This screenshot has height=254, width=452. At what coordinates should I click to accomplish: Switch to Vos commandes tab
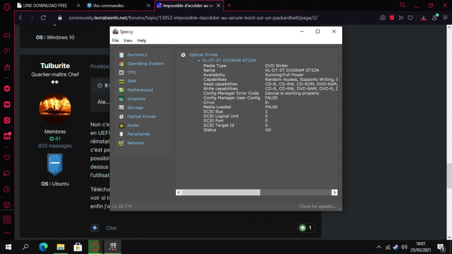(108, 5)
